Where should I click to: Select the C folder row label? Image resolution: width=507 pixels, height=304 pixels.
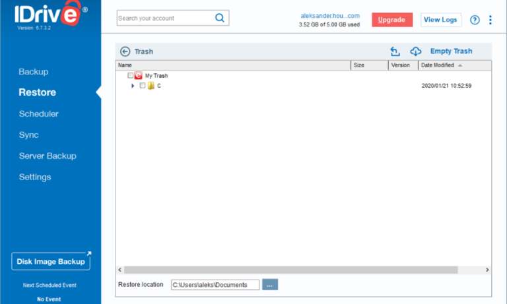click(x=159, y=86)
